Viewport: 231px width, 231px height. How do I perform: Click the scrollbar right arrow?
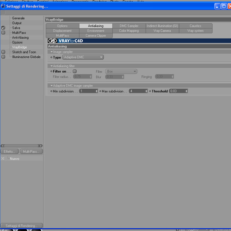[x=40, y=146]
